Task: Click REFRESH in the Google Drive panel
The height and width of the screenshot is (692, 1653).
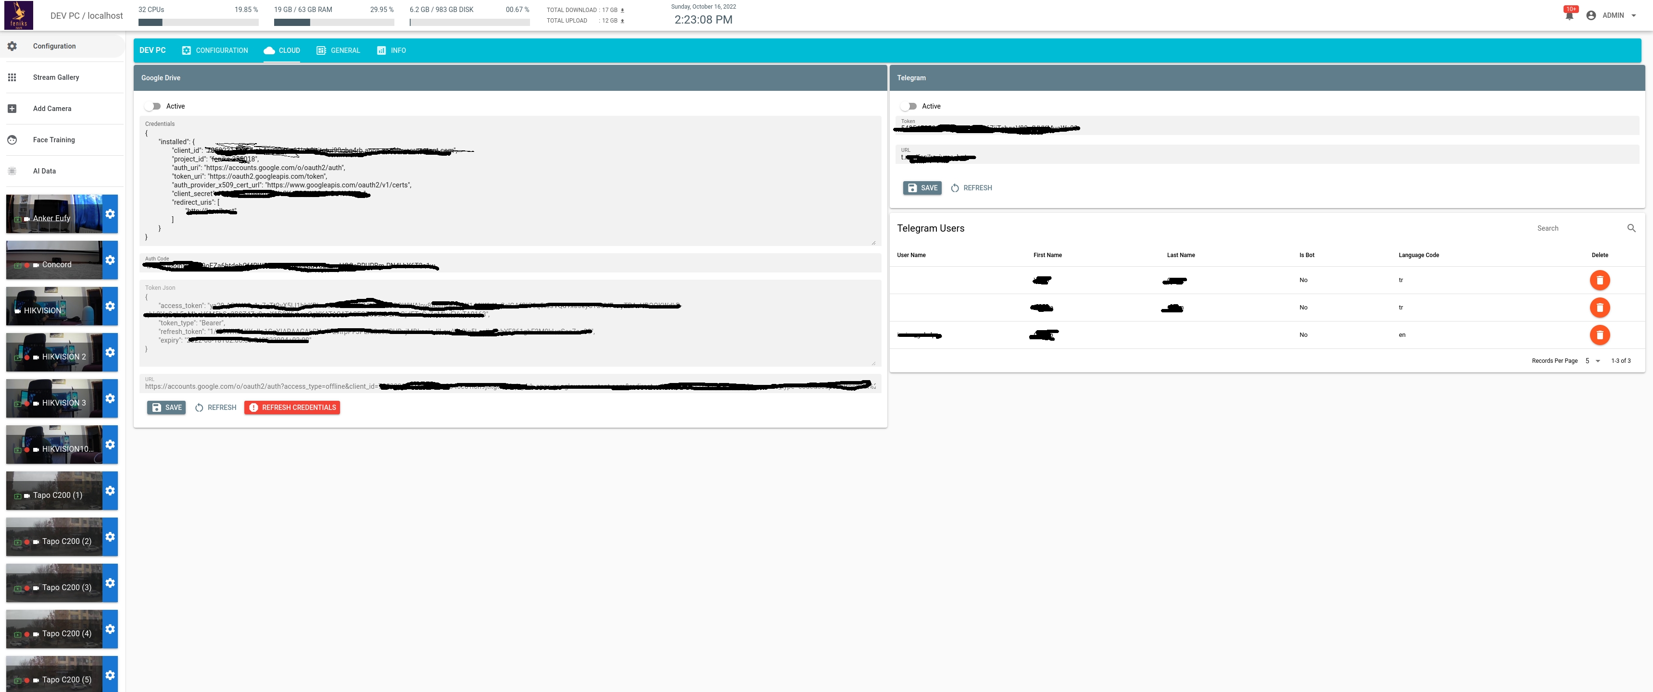Action: (215, 408)
